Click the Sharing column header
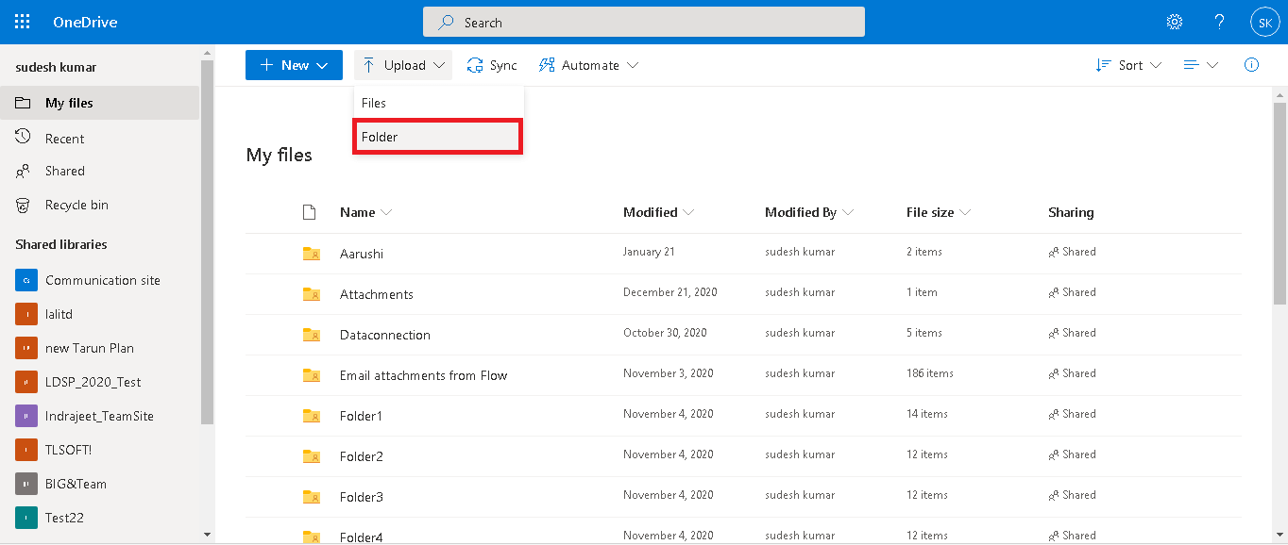The height and width of the screenshot is (545, 1288). coord(1071,212)
